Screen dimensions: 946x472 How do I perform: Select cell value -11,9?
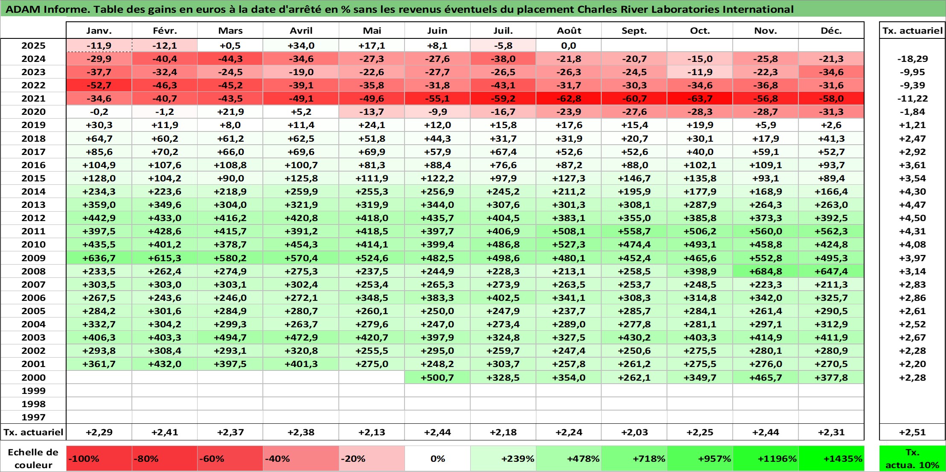click(99, 46)
